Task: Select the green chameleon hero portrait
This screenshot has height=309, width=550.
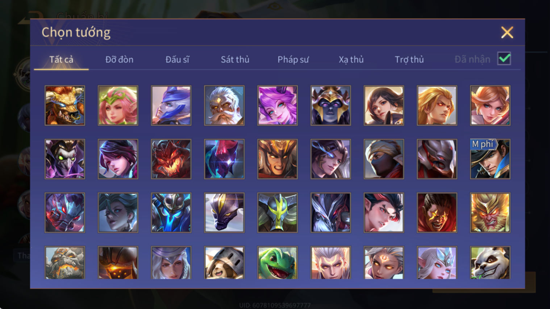Action: tap(278, 263)
